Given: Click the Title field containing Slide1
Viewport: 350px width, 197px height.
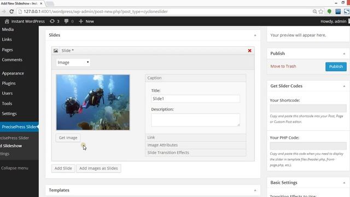Looking at the screenshot, I should (196, 99).
